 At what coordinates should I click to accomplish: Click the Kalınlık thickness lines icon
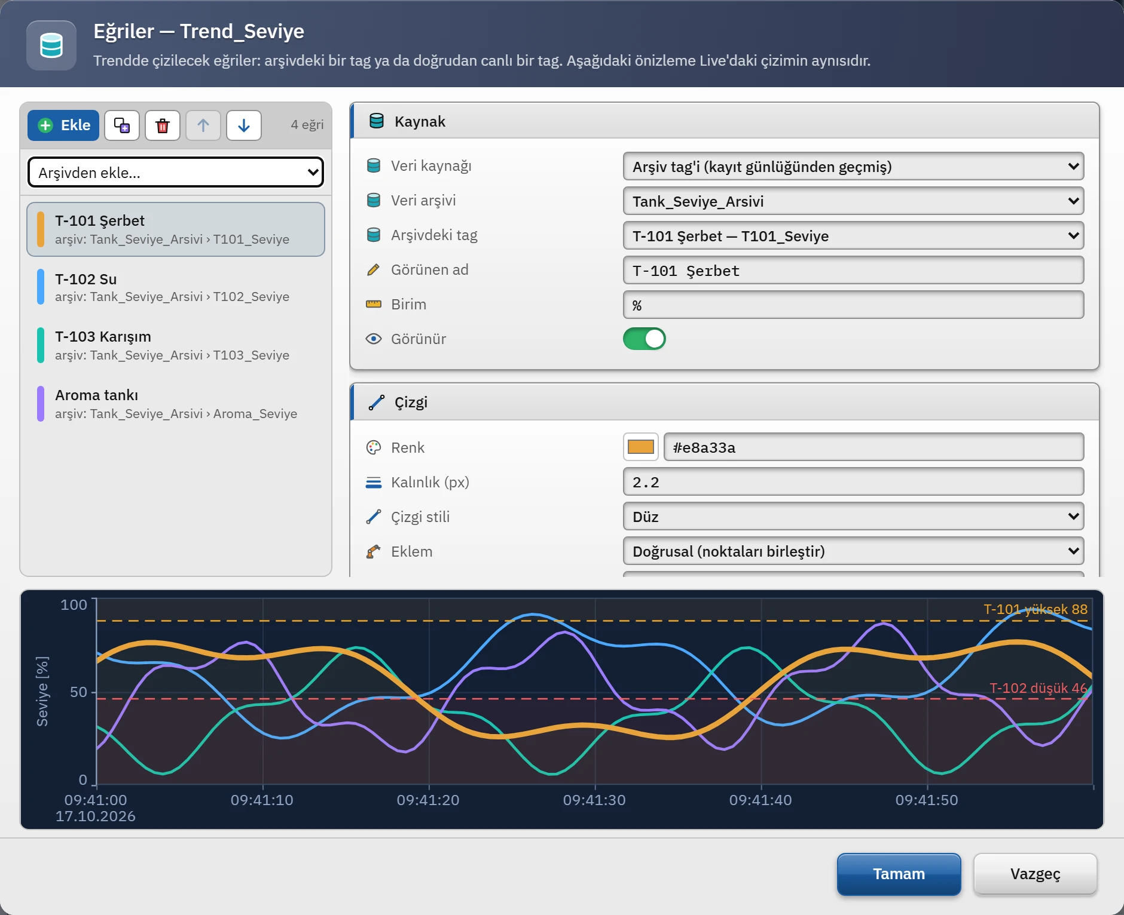point(374,482)
